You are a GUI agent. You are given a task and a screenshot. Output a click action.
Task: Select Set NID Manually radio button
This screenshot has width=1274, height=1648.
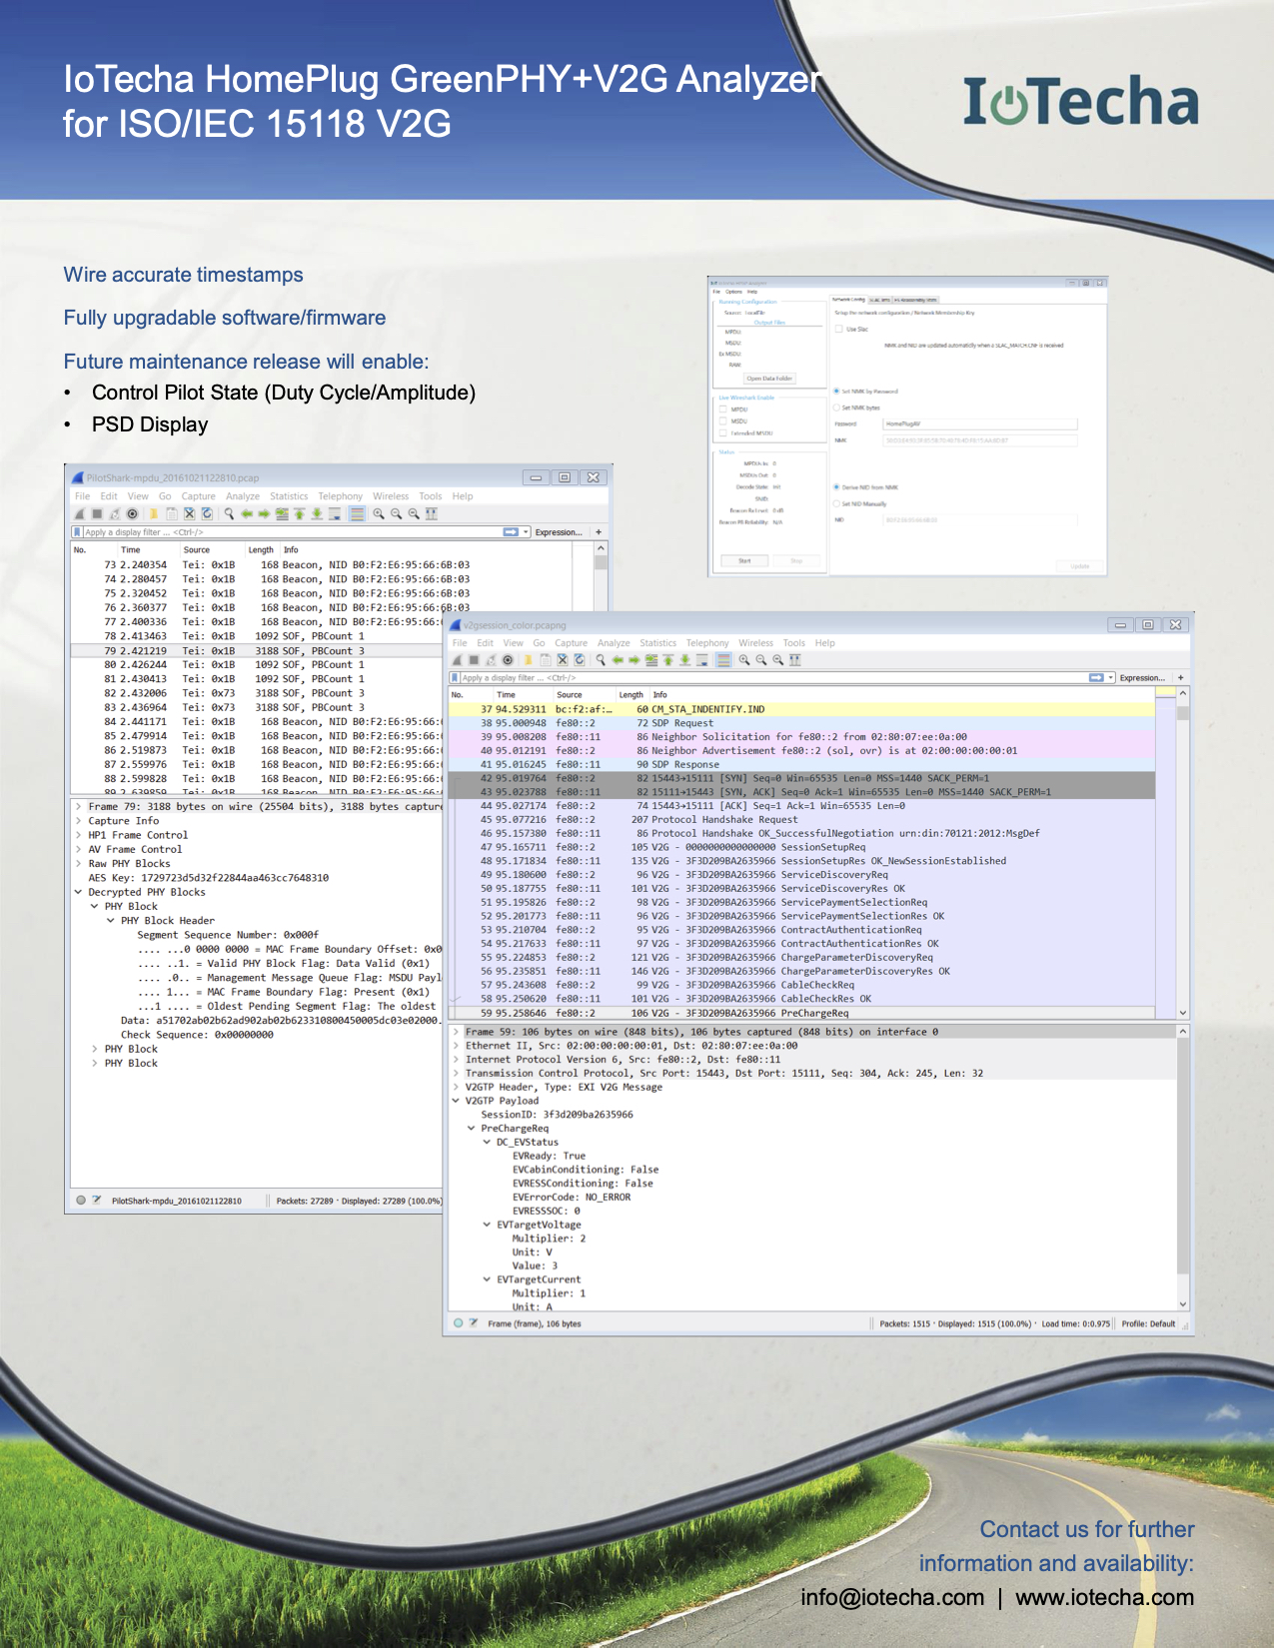(836, 503)
